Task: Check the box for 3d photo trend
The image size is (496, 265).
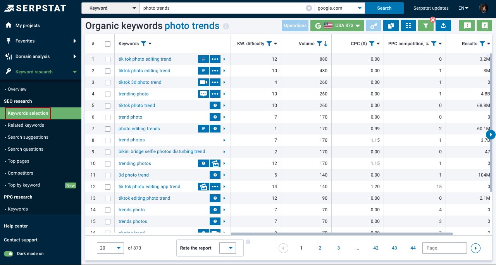Action: click(108, 175)
